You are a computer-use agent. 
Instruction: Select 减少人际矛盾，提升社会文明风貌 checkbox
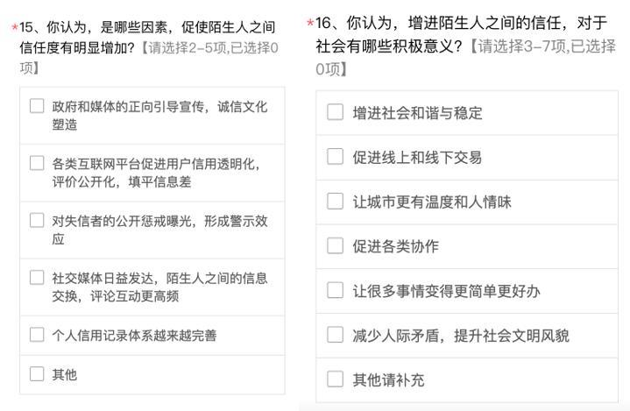335,335
